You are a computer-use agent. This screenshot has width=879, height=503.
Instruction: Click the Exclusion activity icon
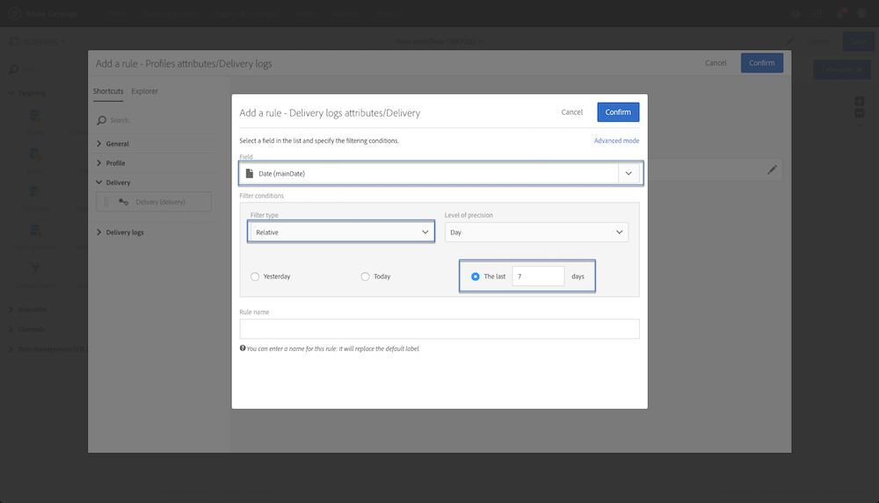[35, 193]
